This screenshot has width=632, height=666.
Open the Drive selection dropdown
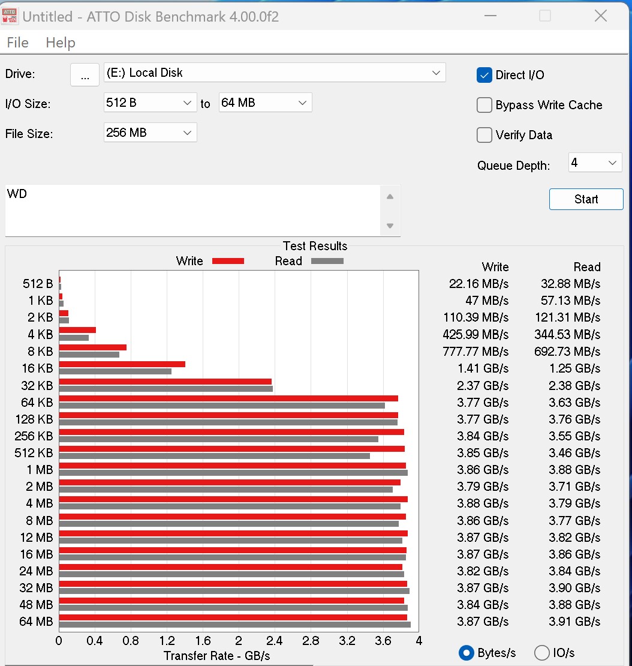pos(275,73)
